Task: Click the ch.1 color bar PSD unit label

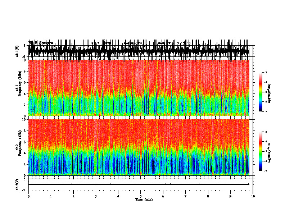Action: tap(270, 93)
